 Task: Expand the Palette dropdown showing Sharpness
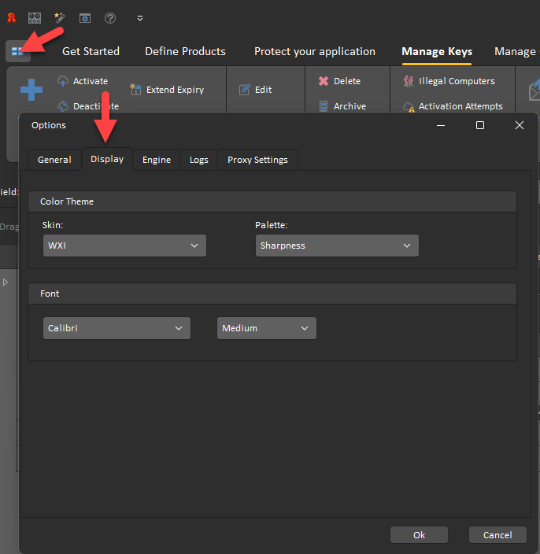click(337, 246)
